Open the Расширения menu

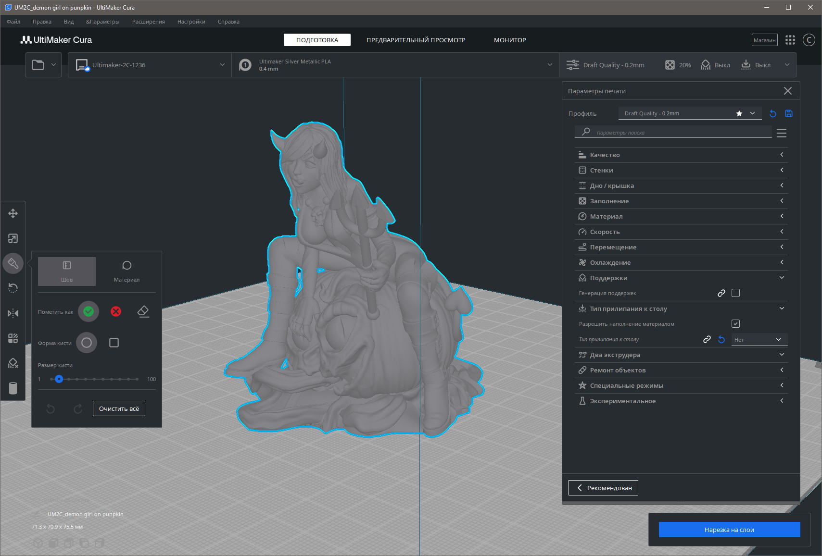(x=148, y=22)
